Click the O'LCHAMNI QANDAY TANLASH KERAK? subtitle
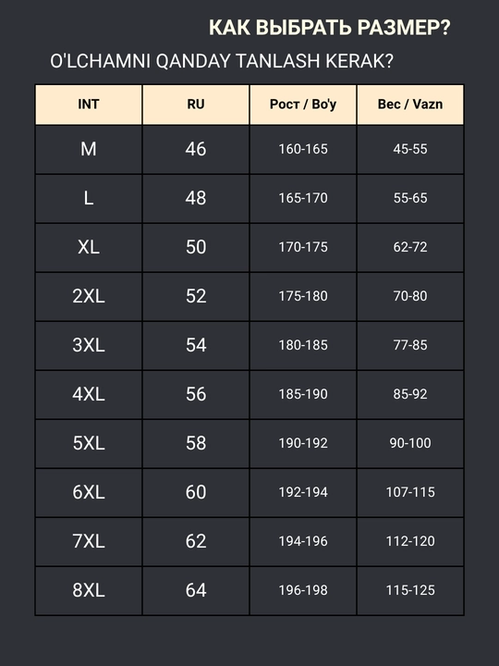 click(222, 61)
